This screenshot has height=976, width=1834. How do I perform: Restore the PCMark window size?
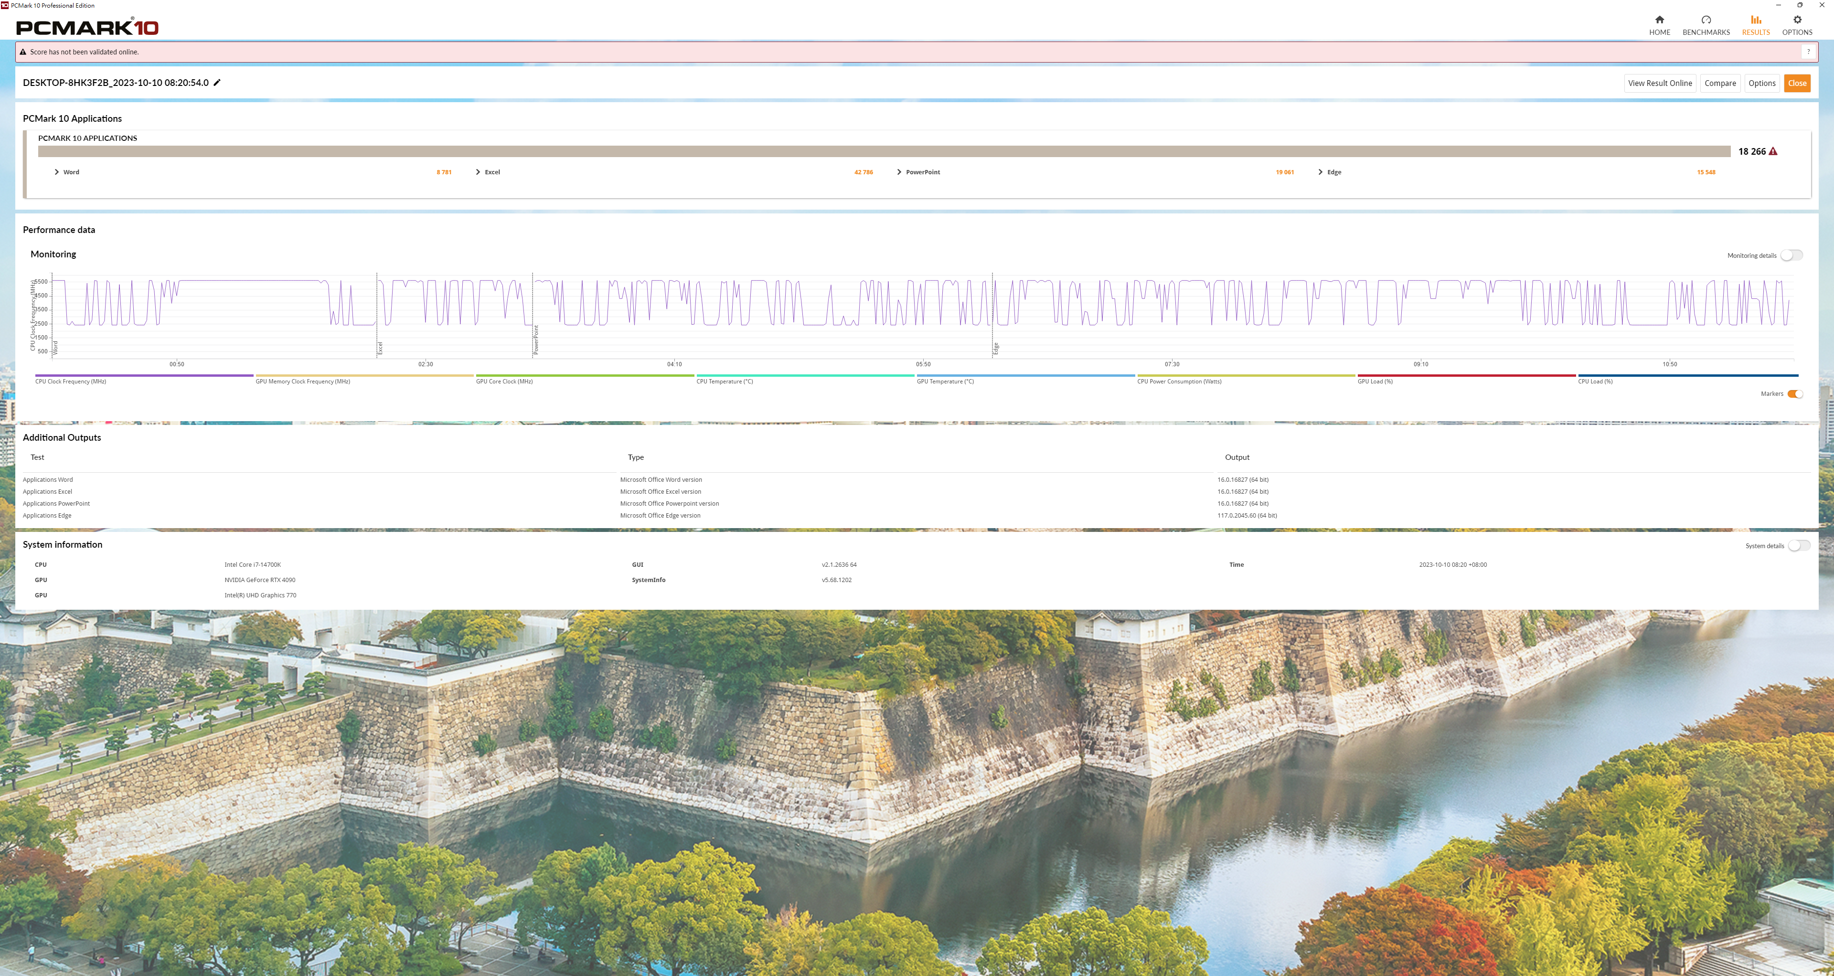pyautogui.click(x=1800, y=5)
